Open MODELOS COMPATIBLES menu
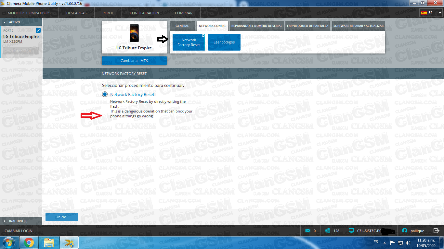The height and width of the screenshot is (249, 444). 29,13
